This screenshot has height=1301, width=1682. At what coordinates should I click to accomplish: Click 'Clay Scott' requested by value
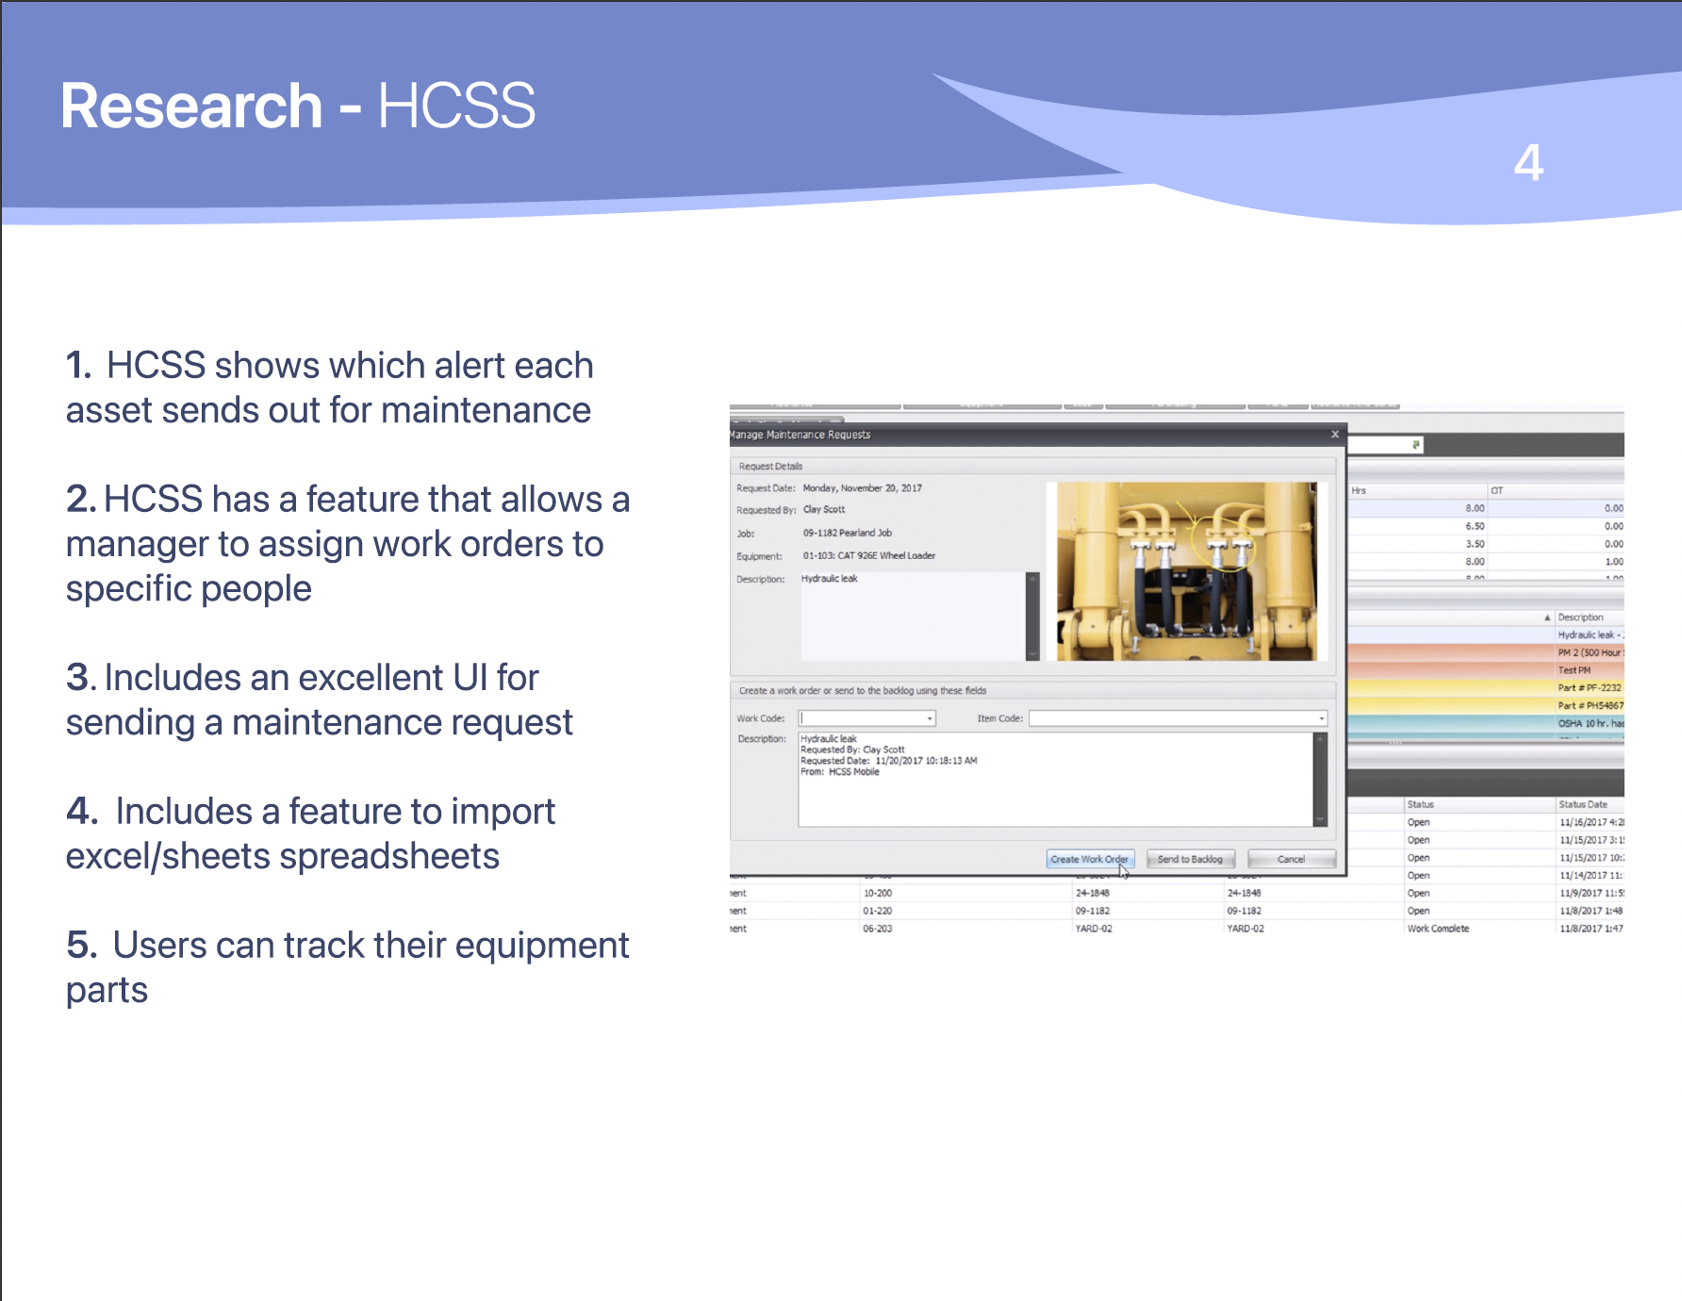pos(824,509)
